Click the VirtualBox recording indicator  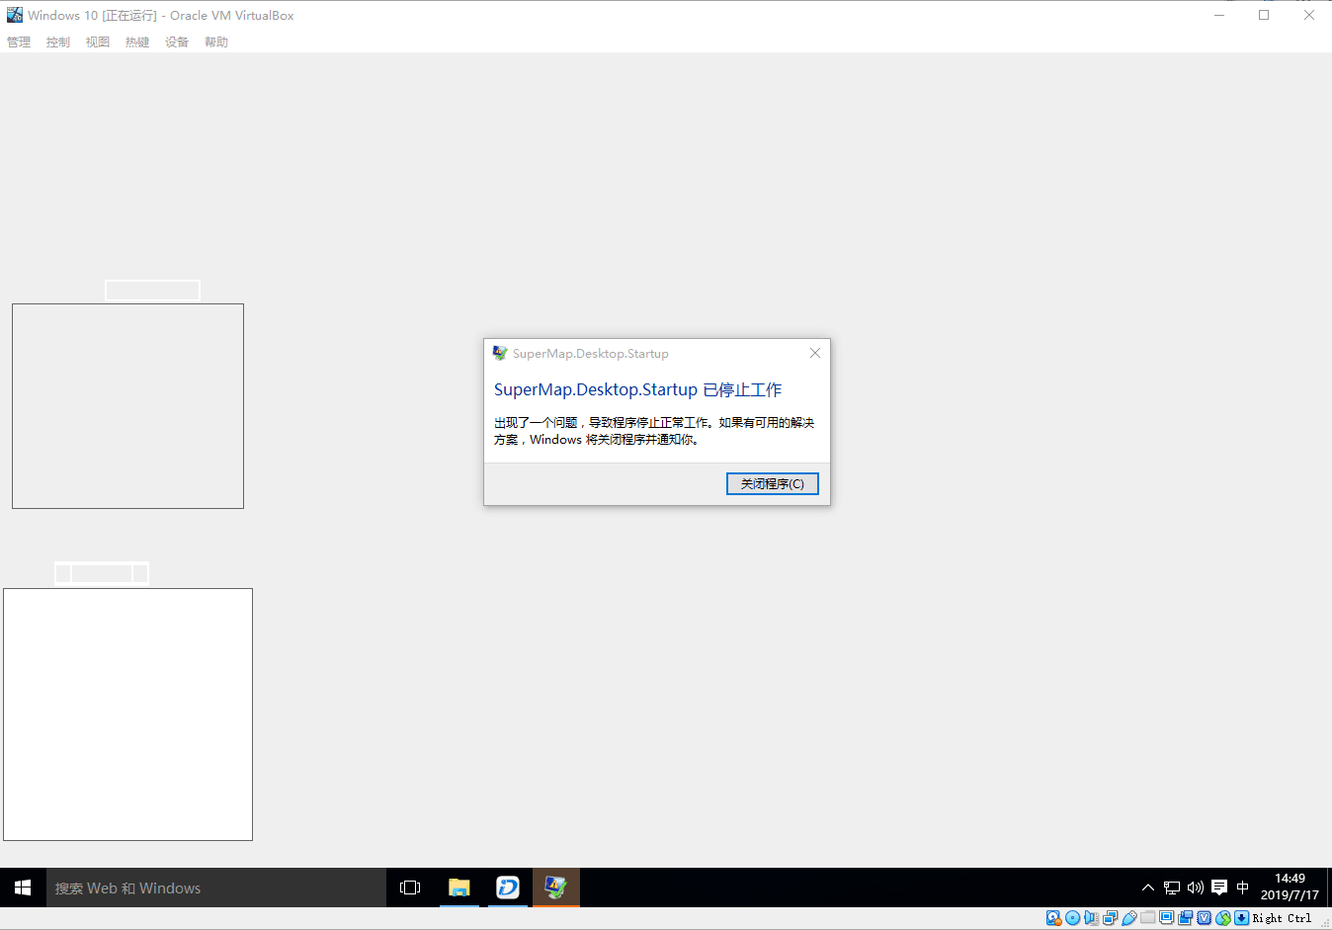point(1185,918)
